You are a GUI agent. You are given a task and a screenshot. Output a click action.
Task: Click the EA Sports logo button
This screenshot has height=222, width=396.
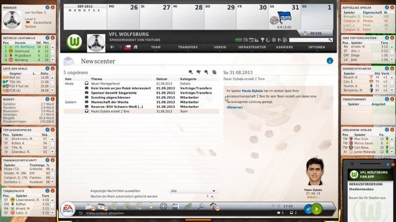point(67,208)
